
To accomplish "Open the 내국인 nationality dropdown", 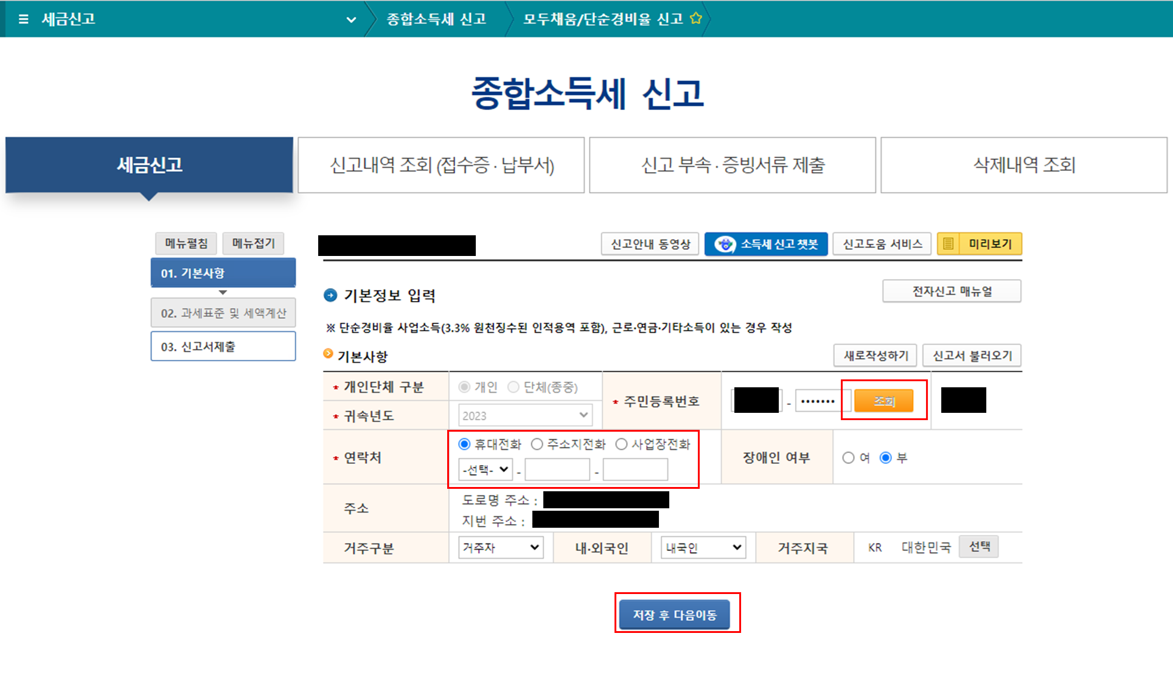I will pos(703,548).
